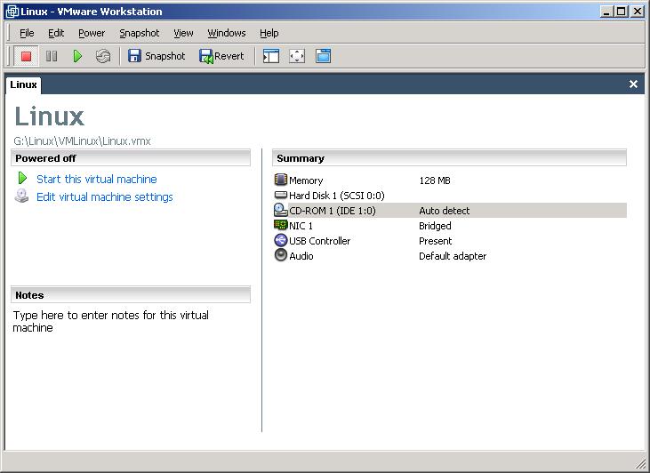Select the USB Controller label
This screenshot has width=650, height=473.
(319, 241)
